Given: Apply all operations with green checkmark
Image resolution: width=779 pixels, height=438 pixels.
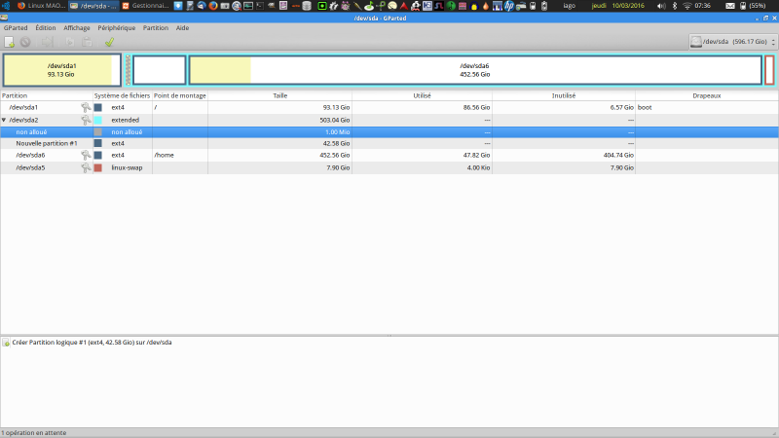Looking at the screenshot, I should click(x=109, y=42).
